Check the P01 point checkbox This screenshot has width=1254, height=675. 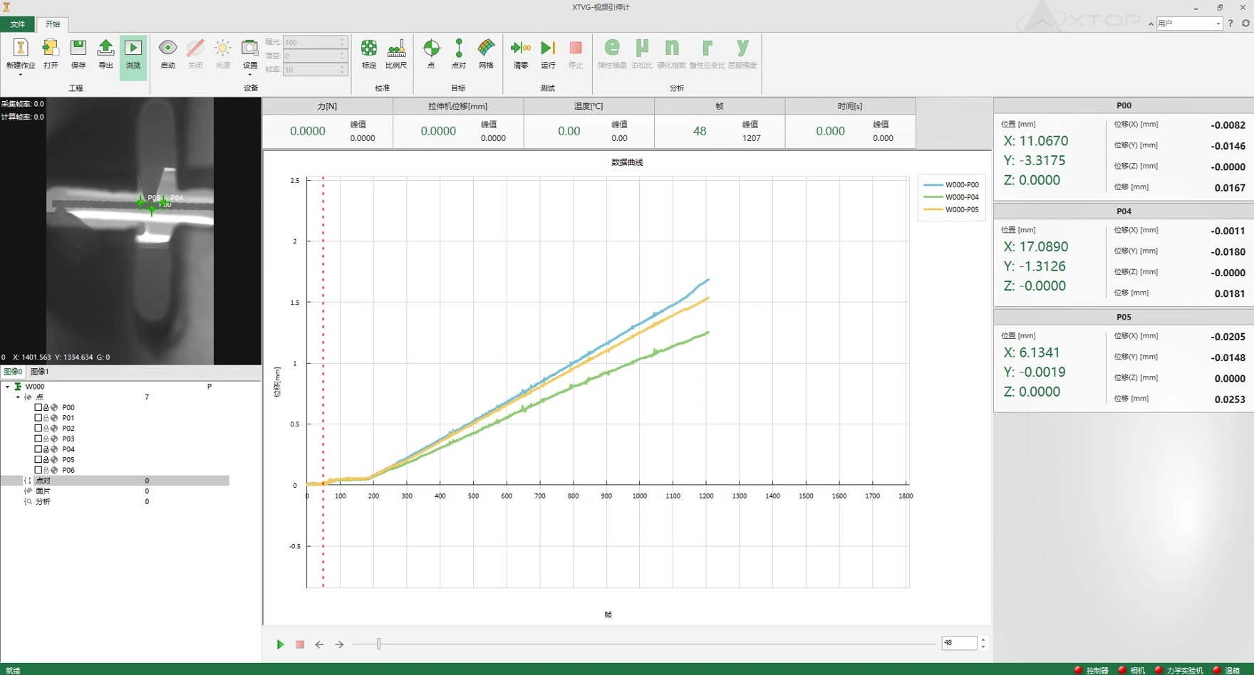point(38,418)
